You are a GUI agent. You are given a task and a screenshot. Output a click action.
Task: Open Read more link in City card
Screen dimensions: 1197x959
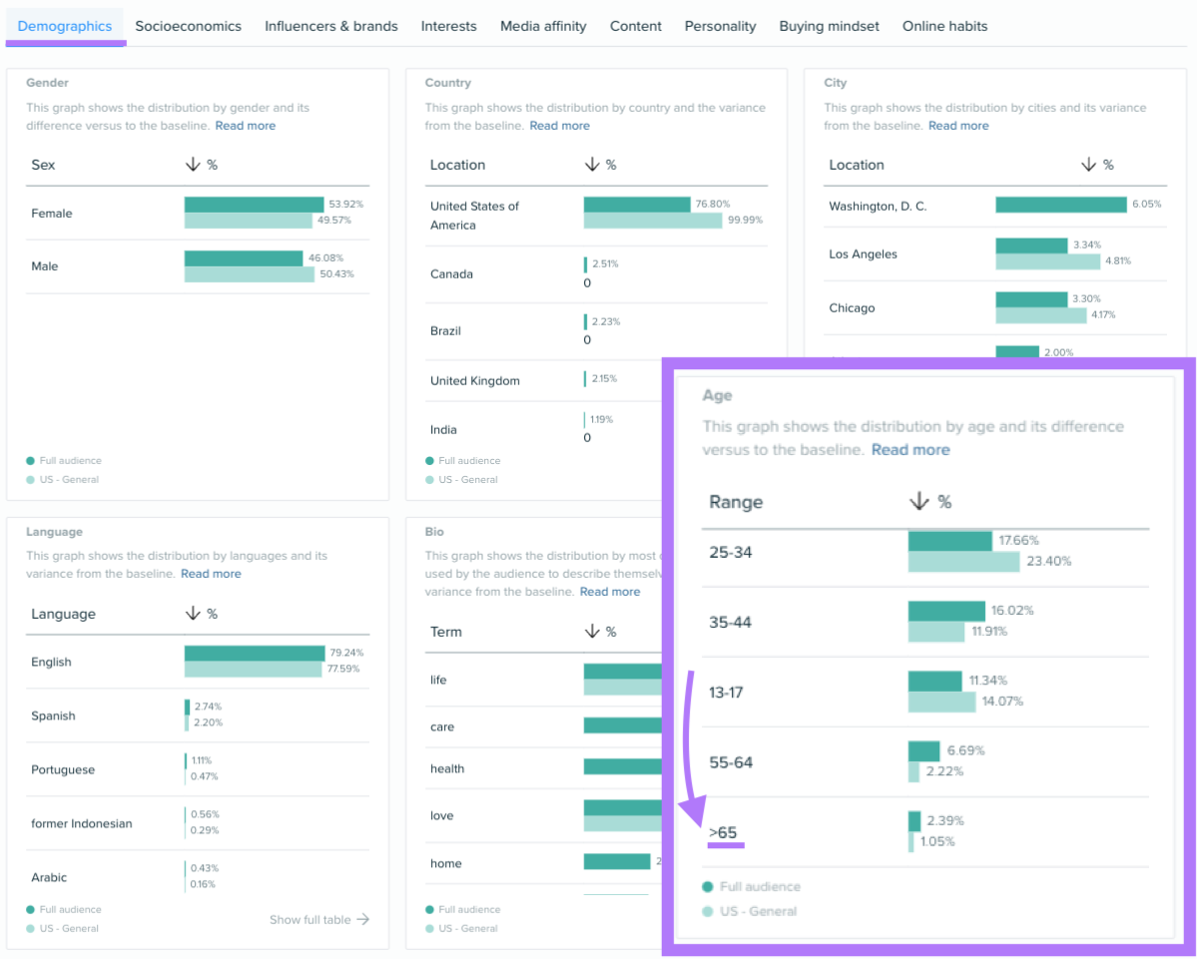[x=958, y=126]
